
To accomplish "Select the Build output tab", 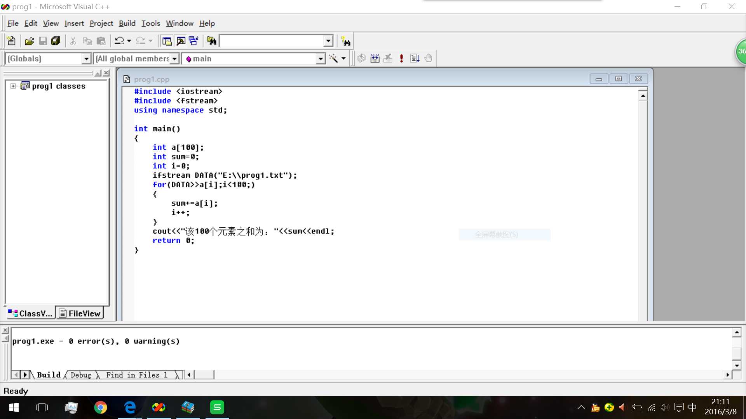I will point(49,375).
